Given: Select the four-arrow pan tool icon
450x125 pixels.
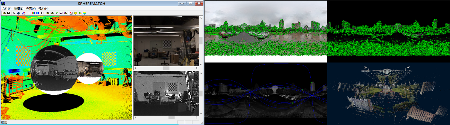Looking at the screenshot, I should point(14,13).
